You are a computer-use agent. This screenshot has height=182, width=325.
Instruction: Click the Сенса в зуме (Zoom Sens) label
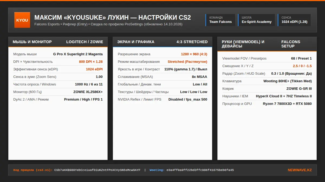(x=35, y=77)
